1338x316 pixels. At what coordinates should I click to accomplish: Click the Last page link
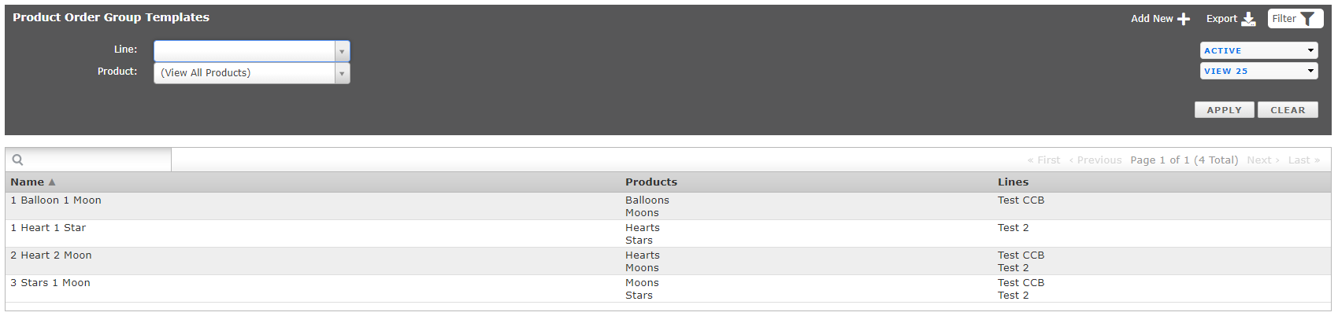pos(1304,160)
